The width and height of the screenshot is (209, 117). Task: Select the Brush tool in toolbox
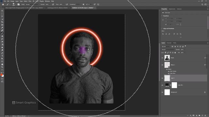[x=2, y=33]
